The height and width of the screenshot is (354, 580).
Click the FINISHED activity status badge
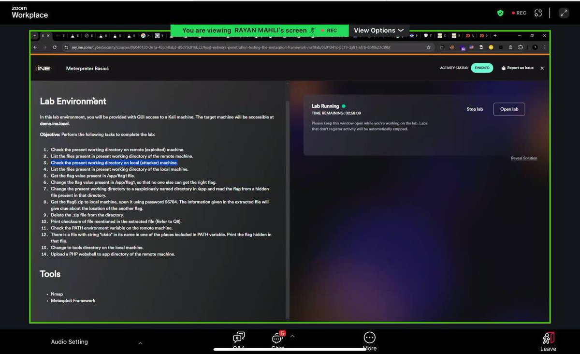[x=482, y=68]
